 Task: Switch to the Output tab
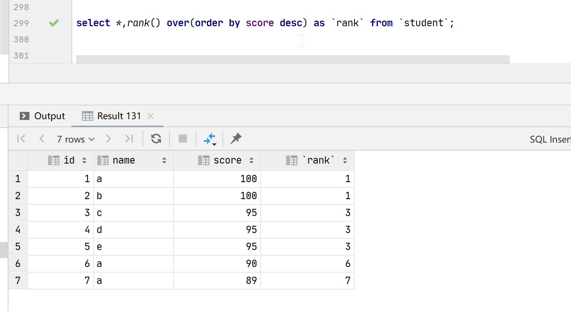pyautogui.click(x=42, y=116)
